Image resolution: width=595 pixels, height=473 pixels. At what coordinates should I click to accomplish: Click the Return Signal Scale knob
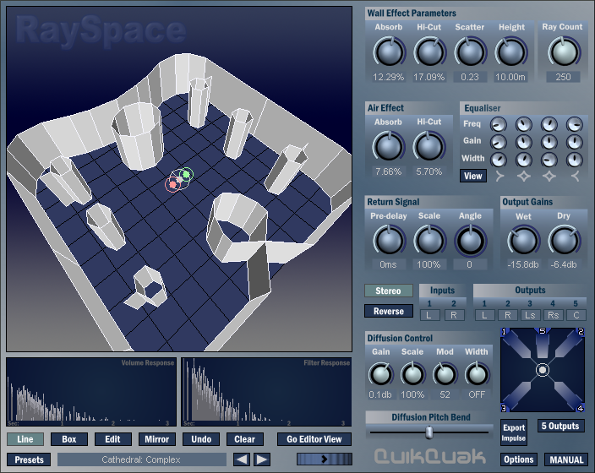point(429,241)
